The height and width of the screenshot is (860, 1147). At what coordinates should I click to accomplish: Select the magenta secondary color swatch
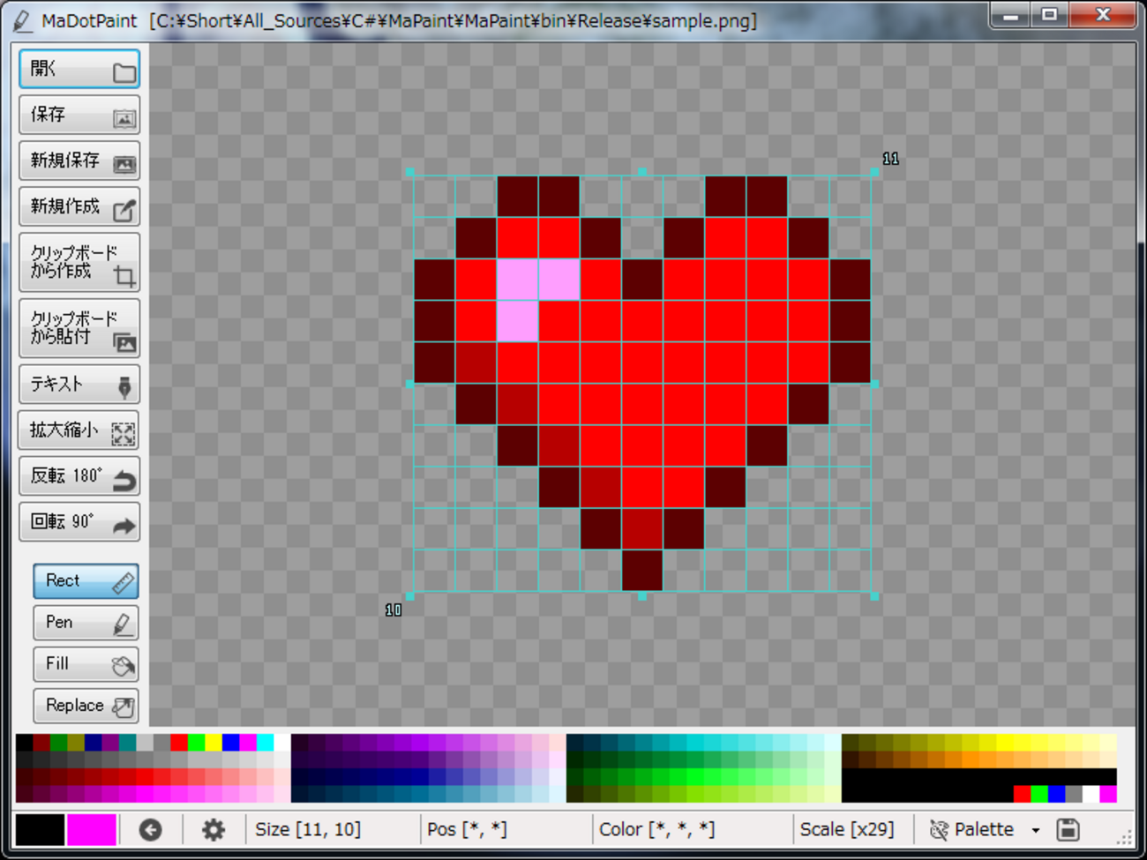(92, 830)
